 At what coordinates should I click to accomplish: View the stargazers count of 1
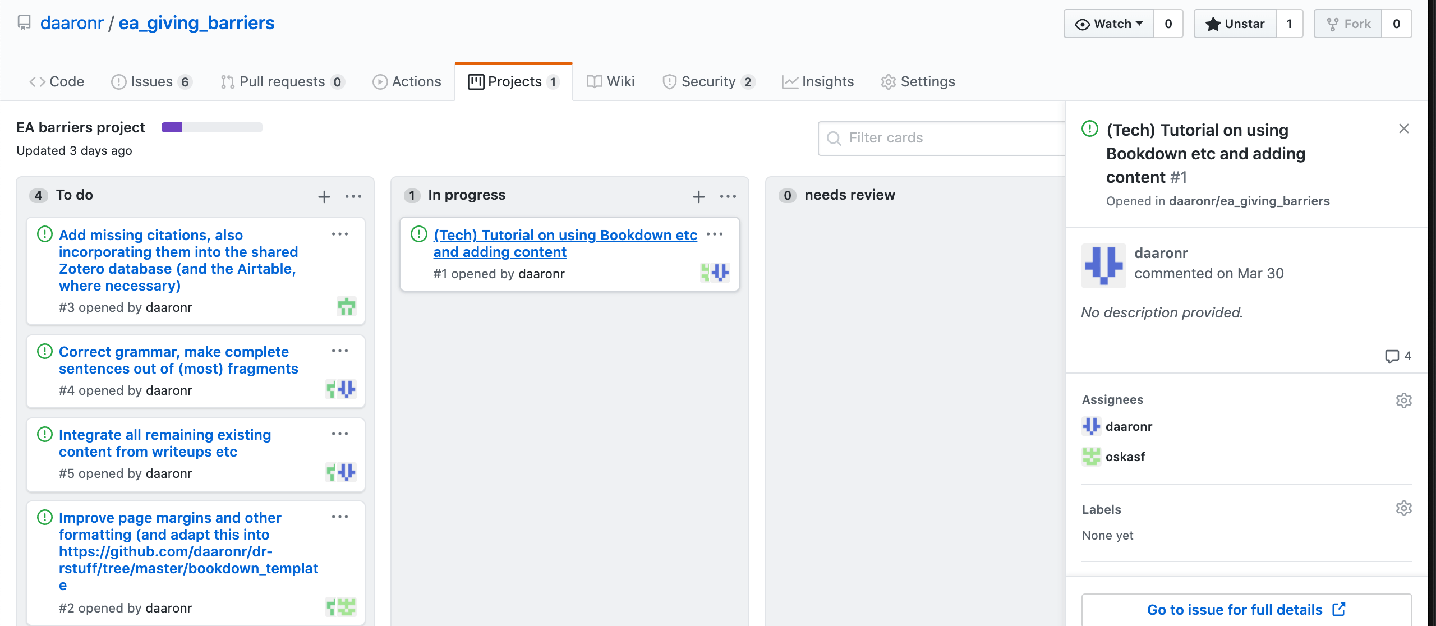pyautogui.click(x=1289, y=24)
